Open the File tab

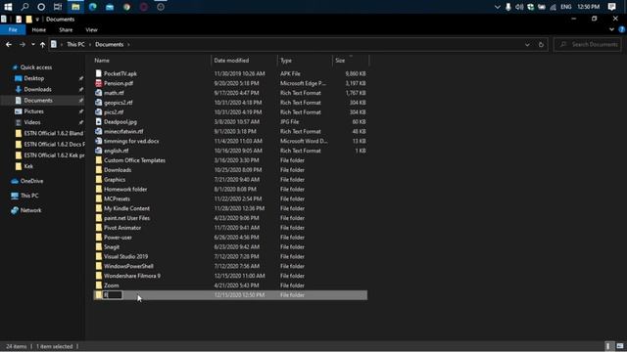click(13, 29)
